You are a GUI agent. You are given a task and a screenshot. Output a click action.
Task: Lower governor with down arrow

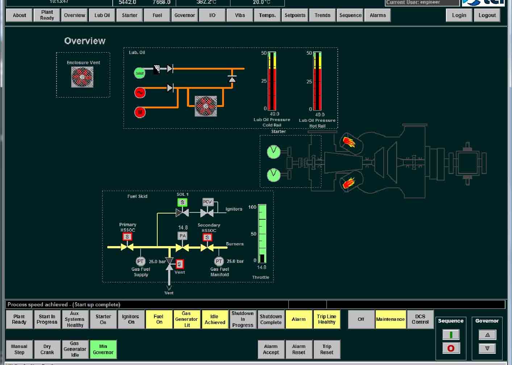487,348
